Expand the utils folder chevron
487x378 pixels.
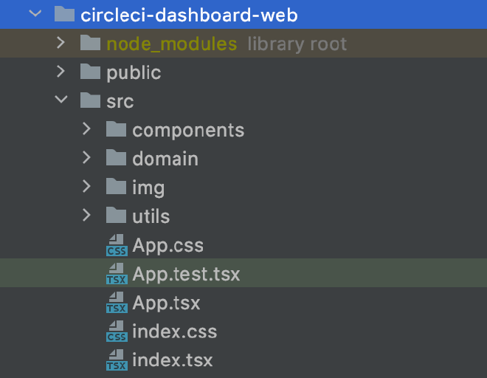tap(86, 216)
